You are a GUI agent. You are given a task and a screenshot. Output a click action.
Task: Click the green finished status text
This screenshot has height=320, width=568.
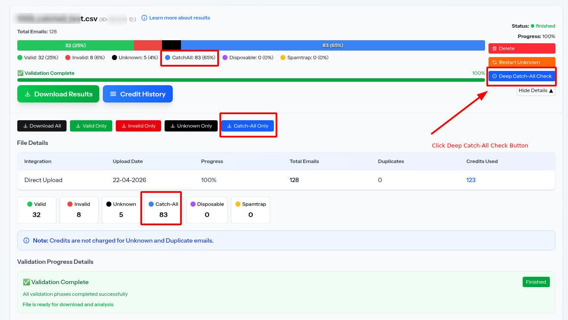point(546,26)
